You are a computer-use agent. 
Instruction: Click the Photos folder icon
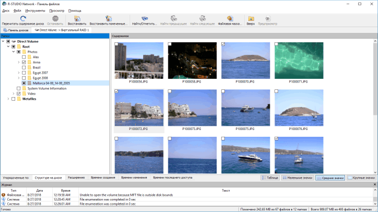[24, 52]
